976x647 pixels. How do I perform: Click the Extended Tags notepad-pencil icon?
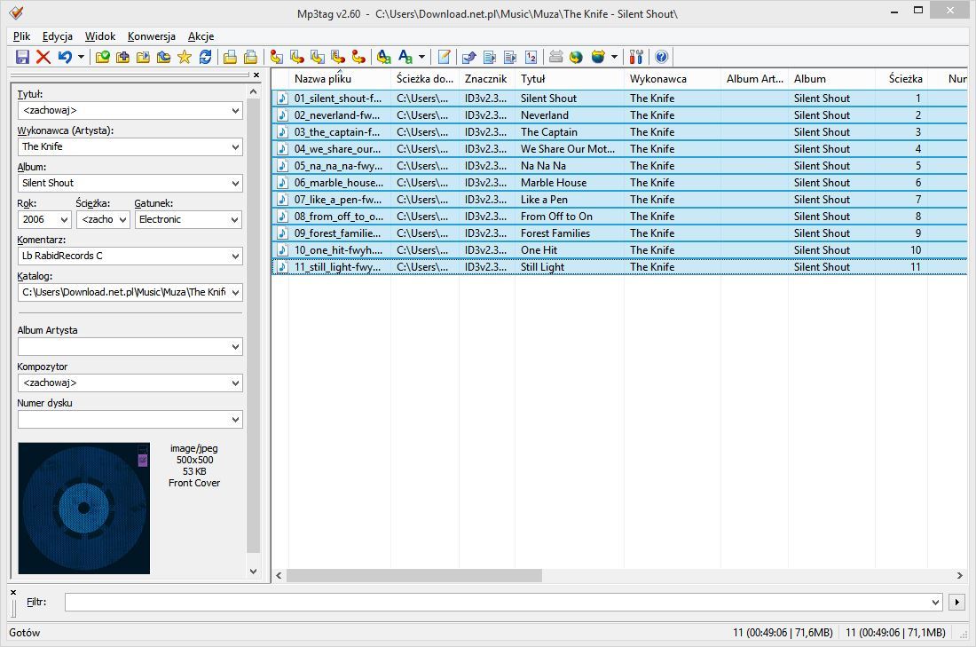444,58
